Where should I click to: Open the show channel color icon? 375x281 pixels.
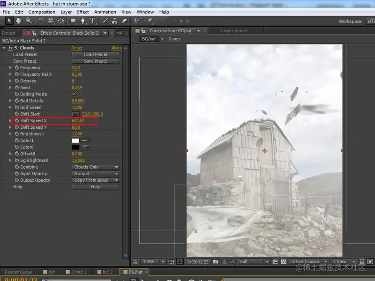(232, 262)
